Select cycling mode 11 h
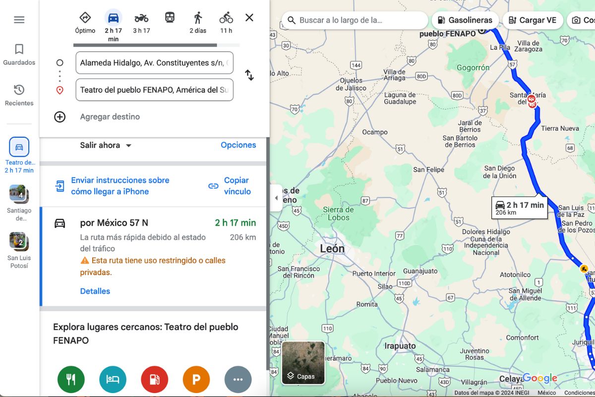This screenshot has height=397, width=595. pos(226,22)
